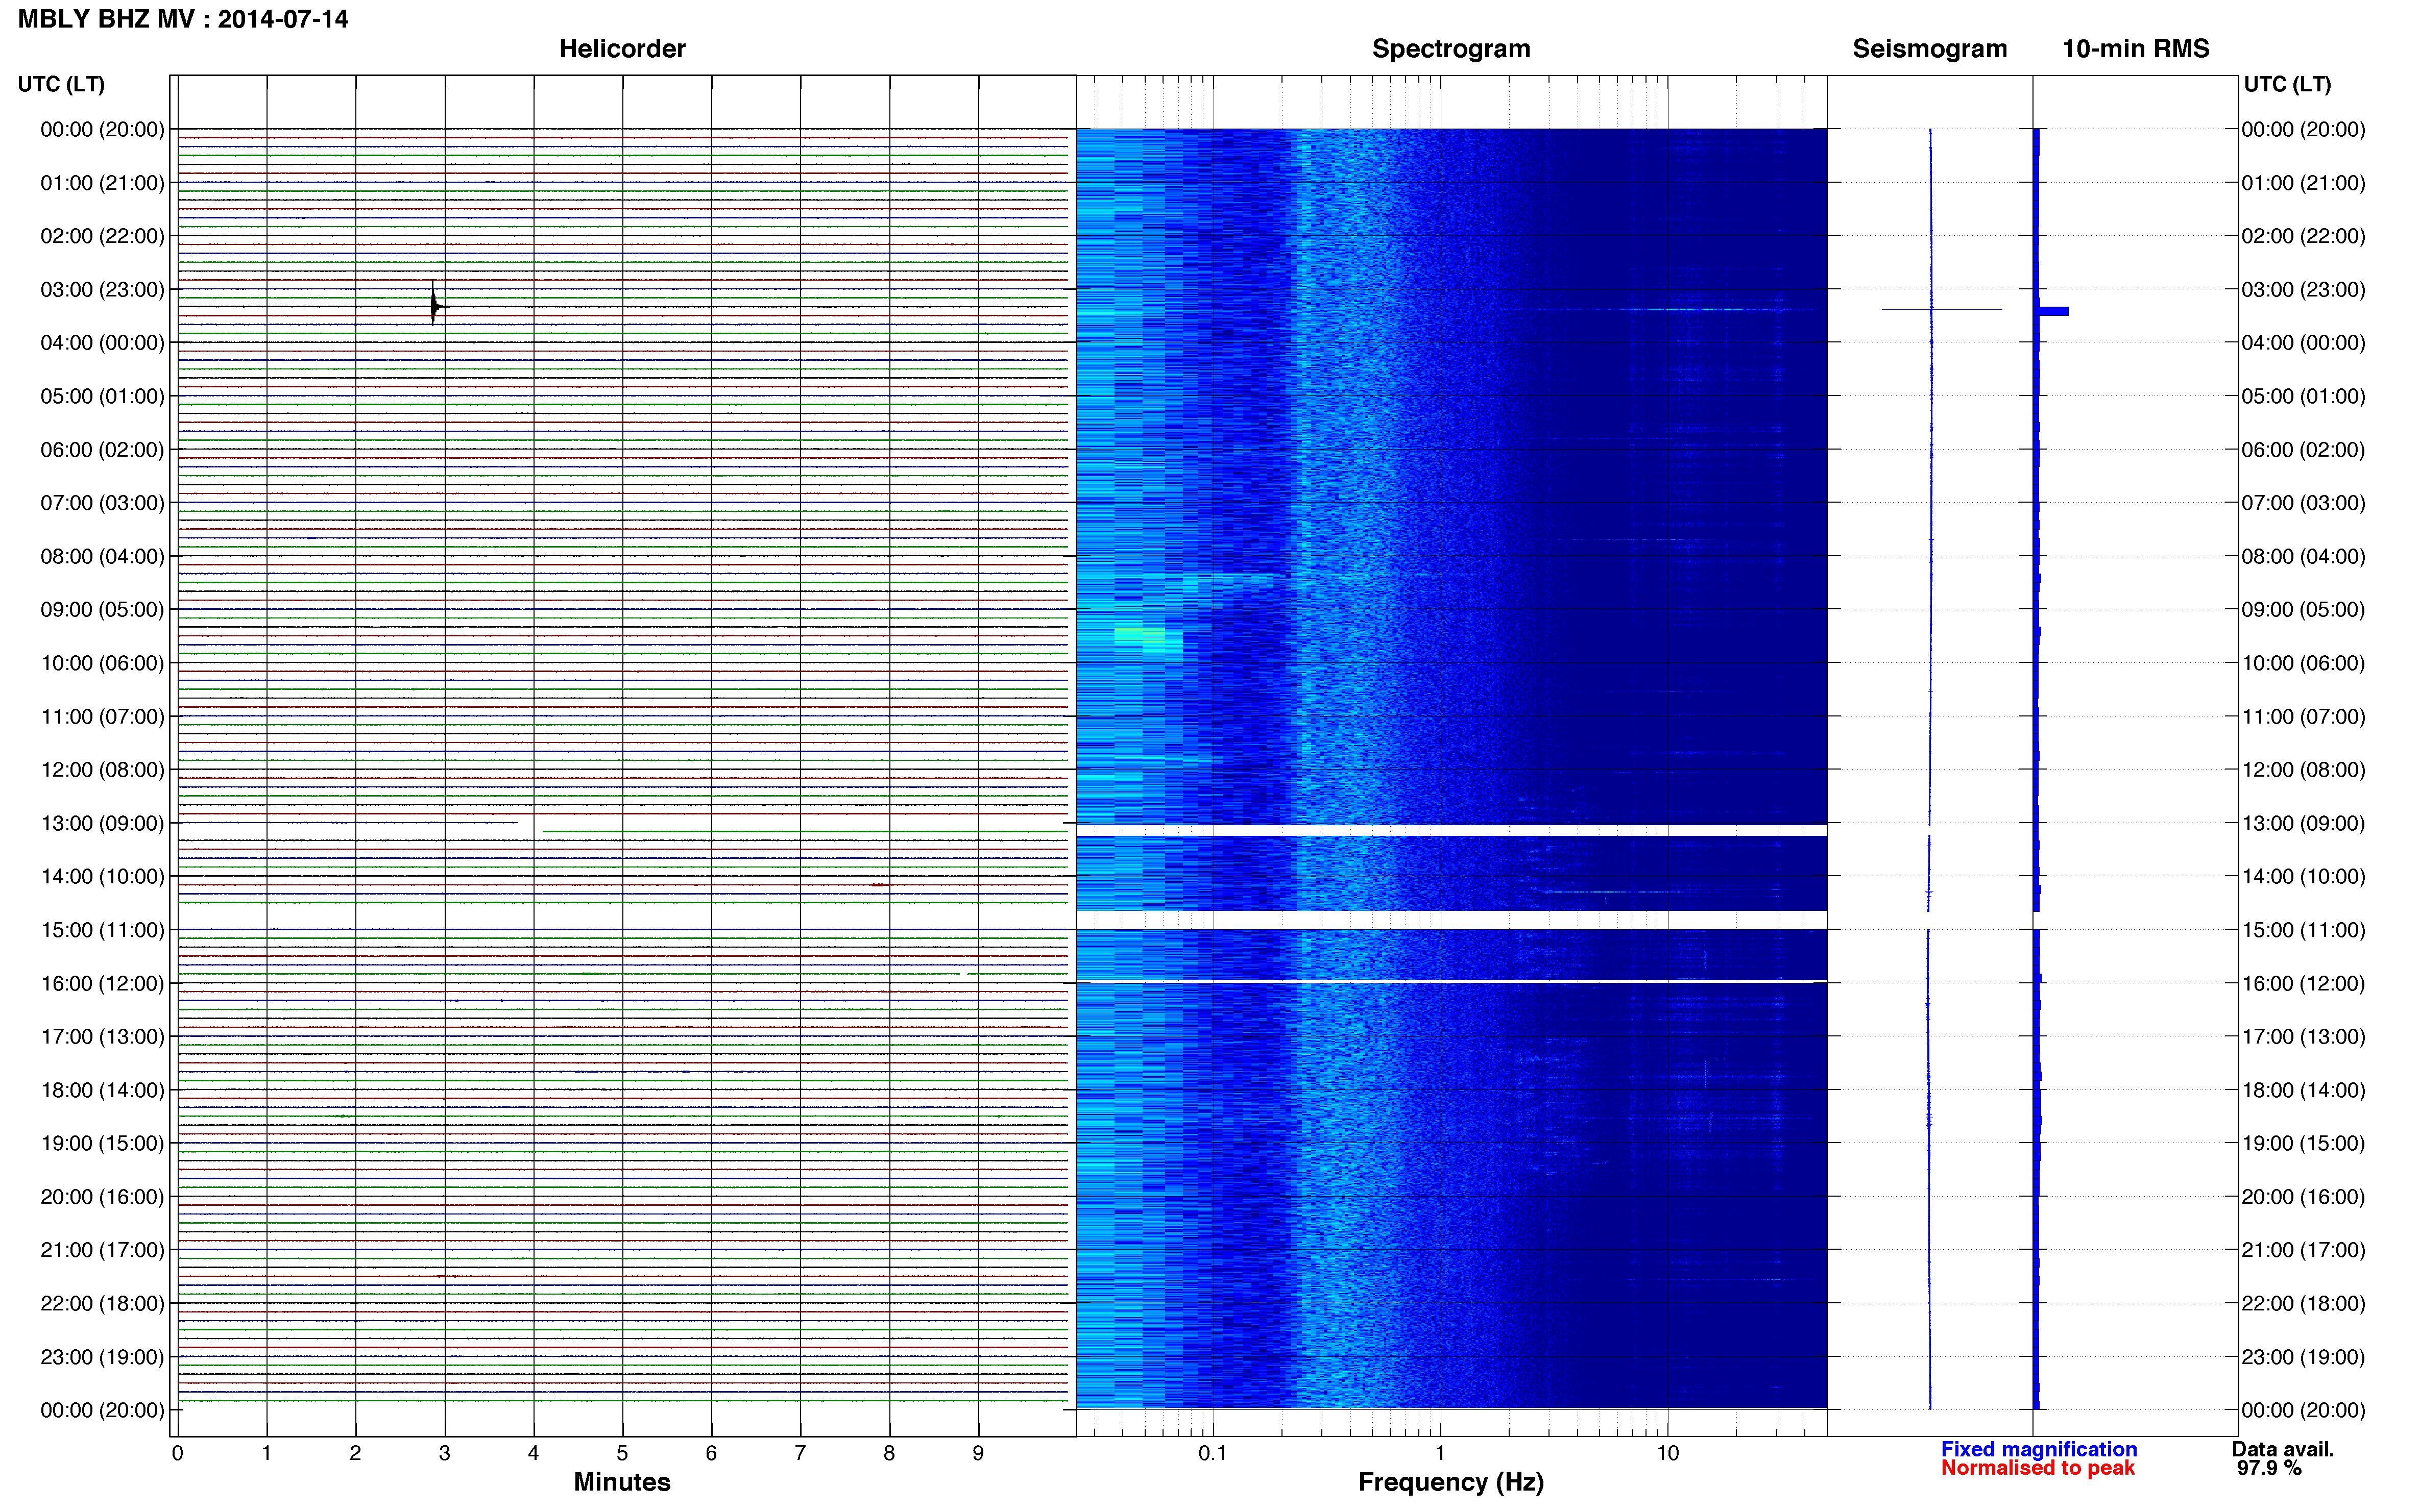Click the left "10:00 (06:00)" time label
The width and height of the screenshot is (2420, 1512).
point(102,664)
